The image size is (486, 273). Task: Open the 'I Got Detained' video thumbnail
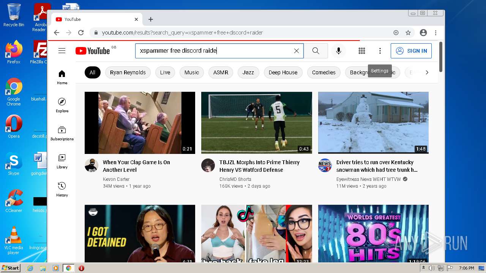(140, 234)
